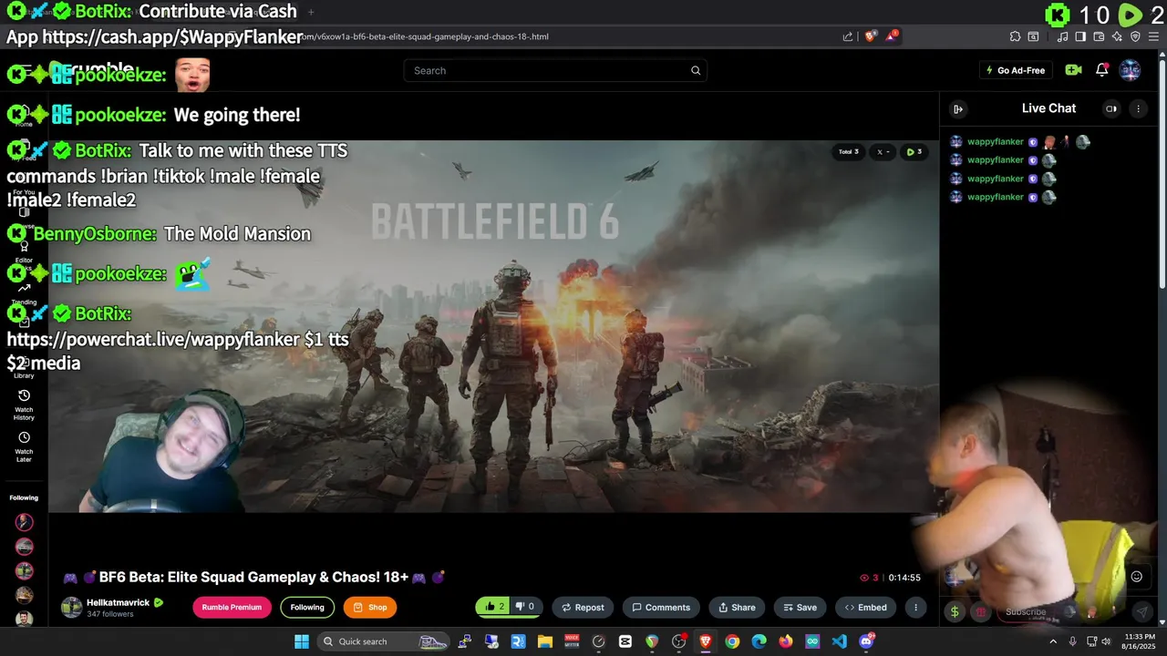This screenshot has width=1167, height=656.
Task: Toggle the browser sidebar panel
Action: [x=1080, y=36]
